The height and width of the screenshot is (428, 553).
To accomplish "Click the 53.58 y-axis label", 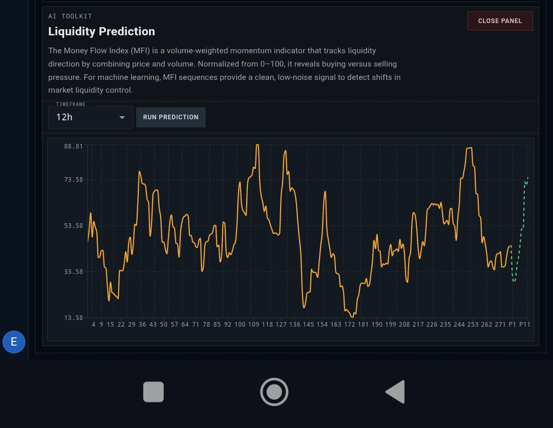I will pyautogui.click(x=73, y=226).
